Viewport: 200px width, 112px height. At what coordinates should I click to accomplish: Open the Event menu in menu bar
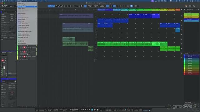coord(27,1)
